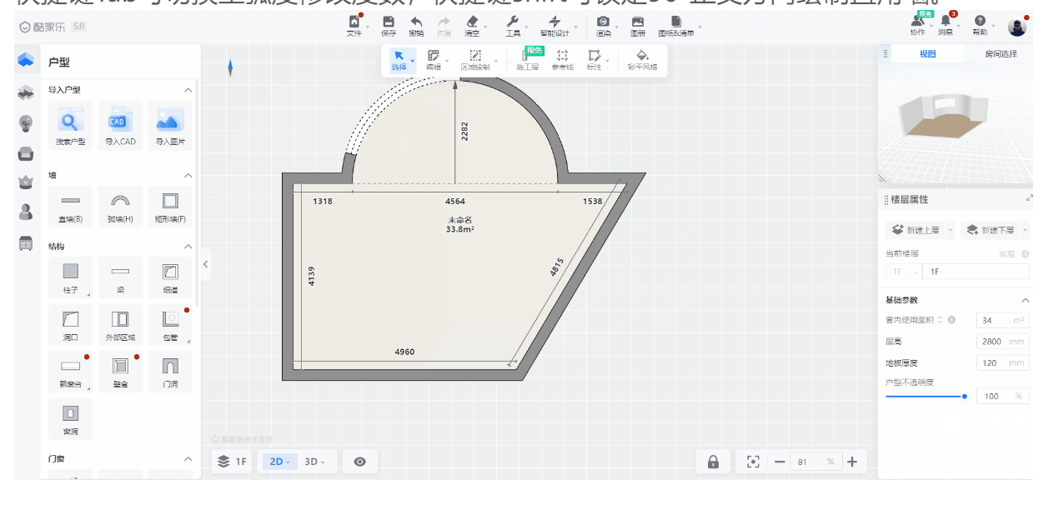Open the 帮助 help menu
1054x505 pixels.
click(x=979, y=25)
